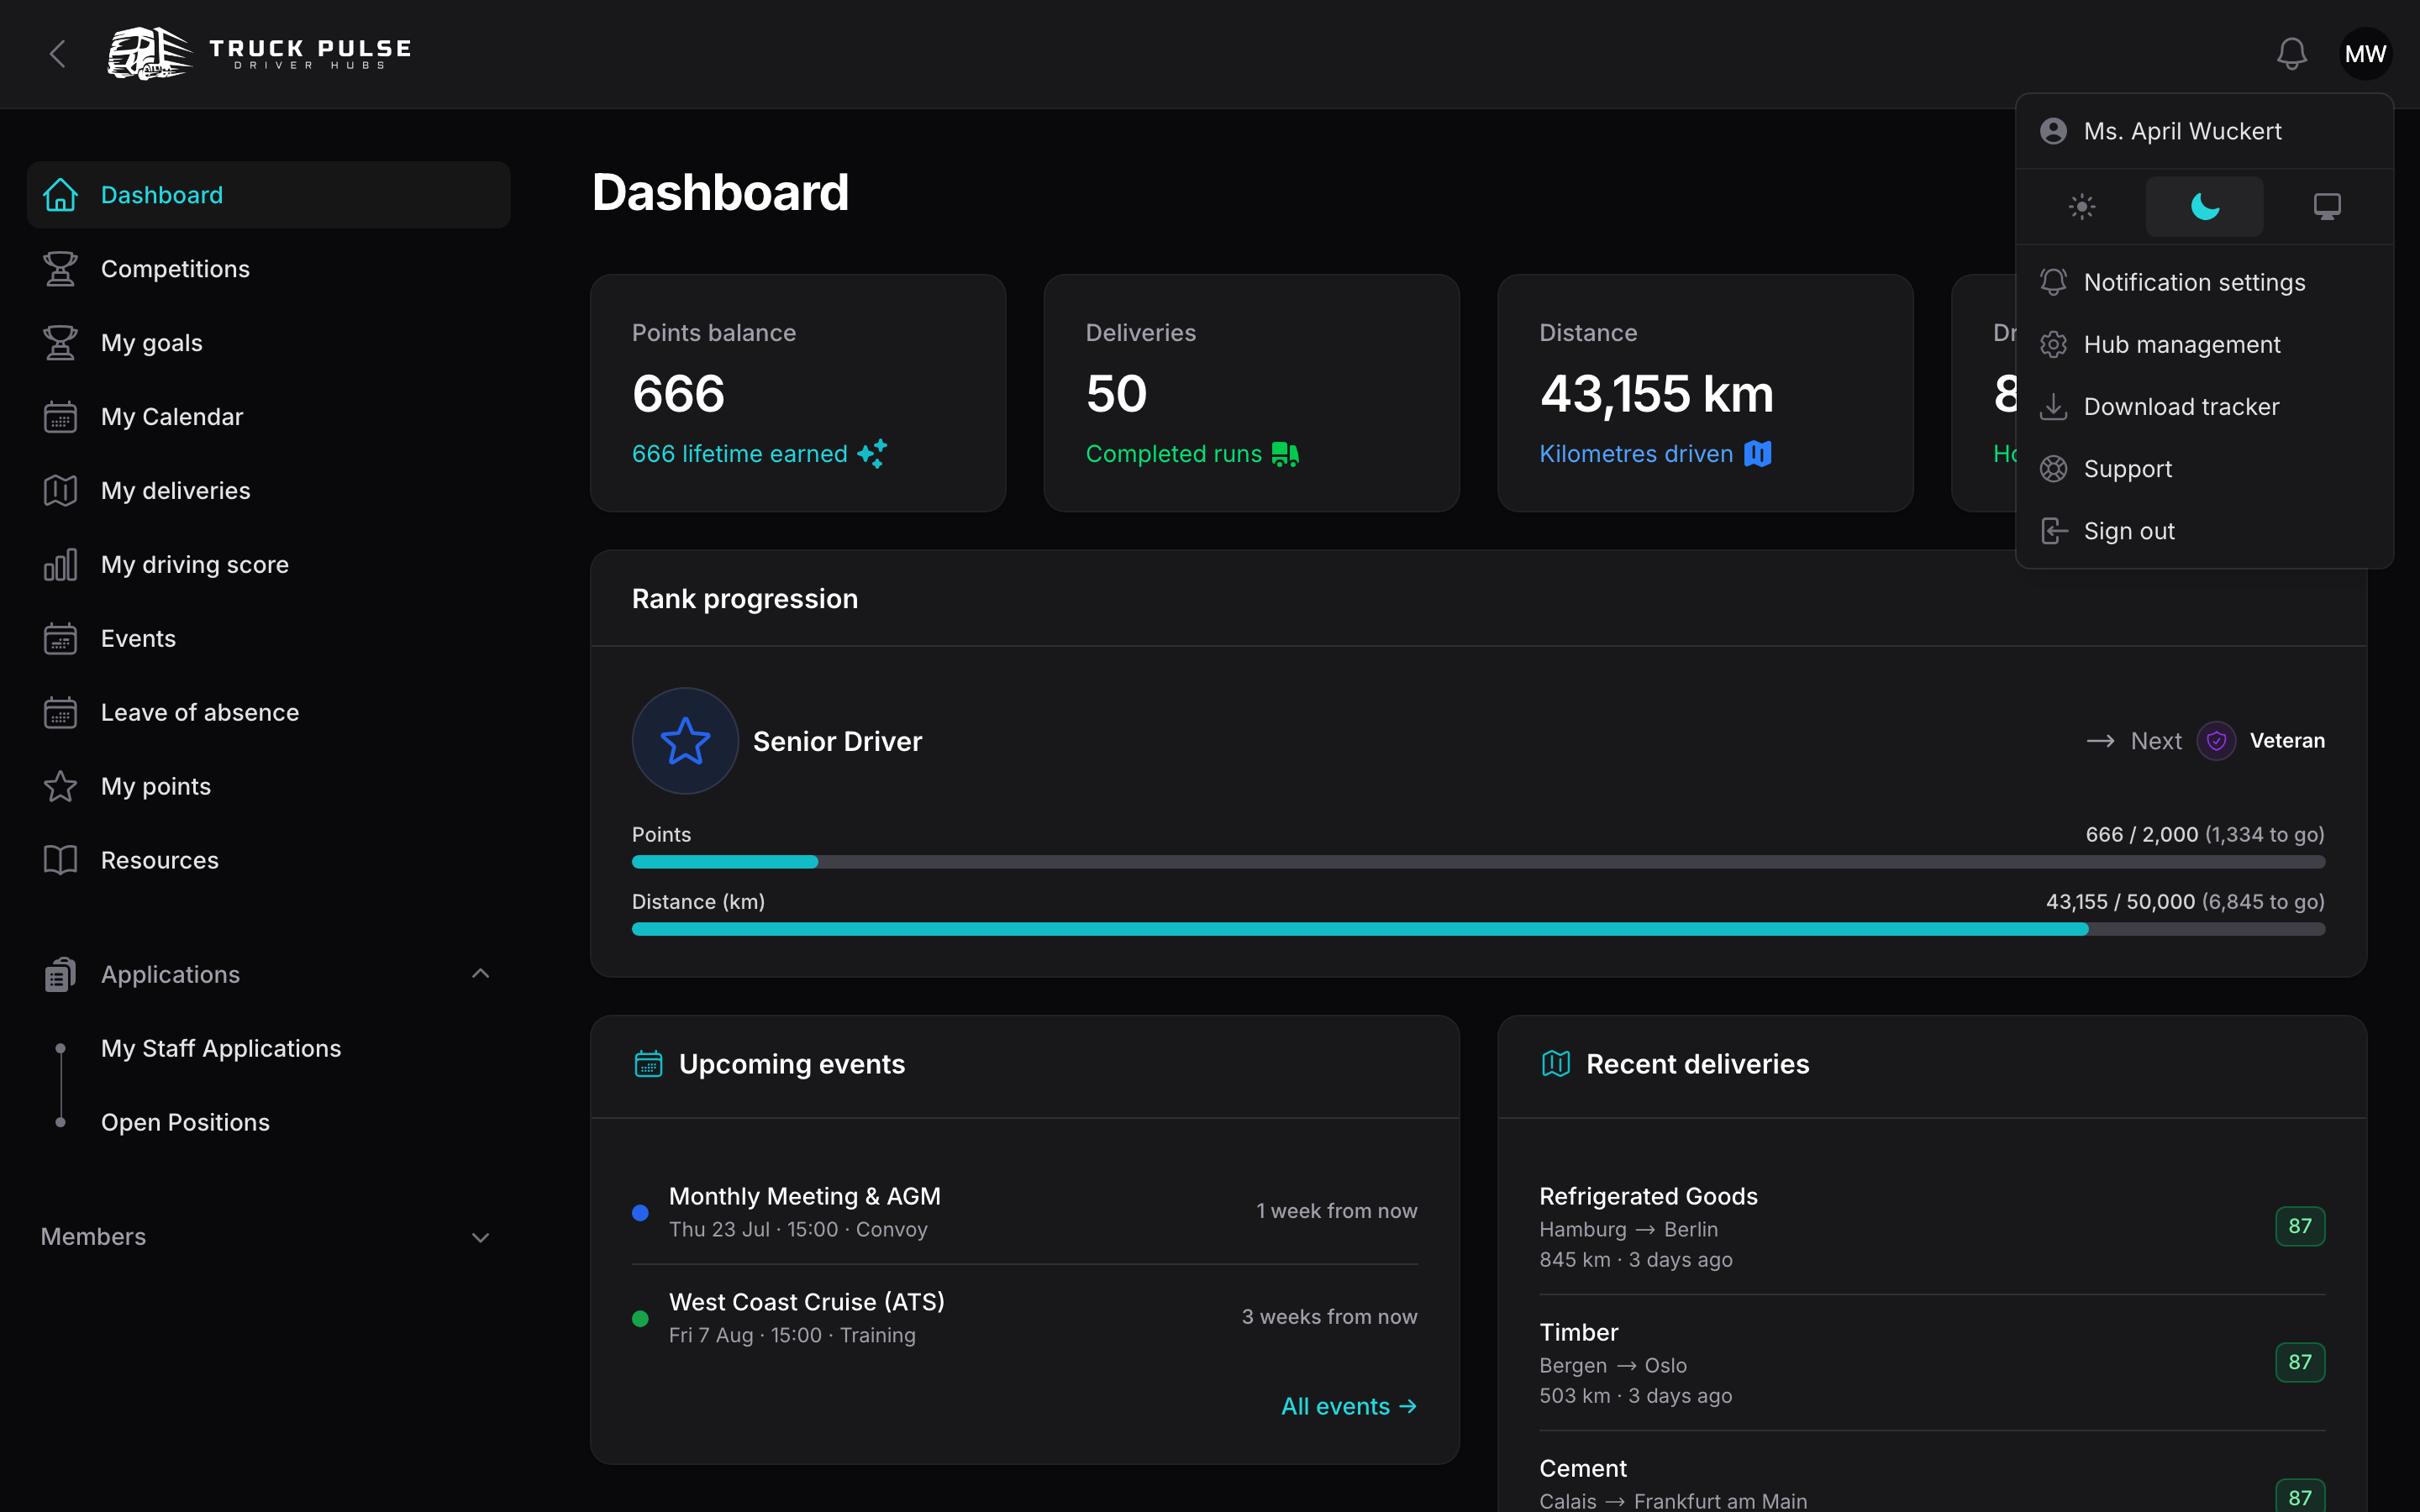
Task: Click the My goals trophy icon
Action: click(60, 343)
